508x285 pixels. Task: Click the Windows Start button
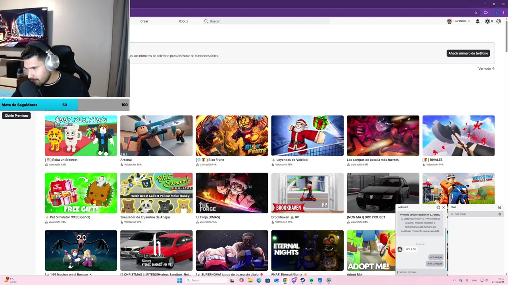179,280
